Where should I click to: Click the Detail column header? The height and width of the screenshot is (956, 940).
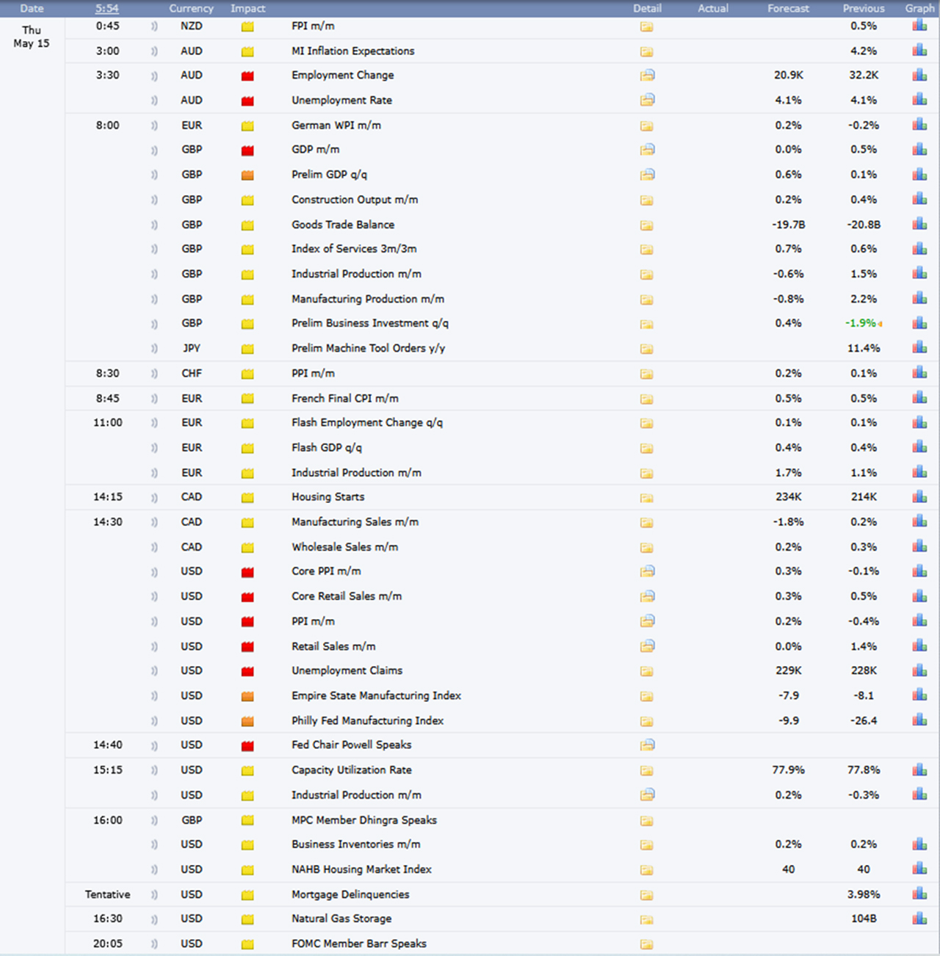(x=647, y=9)
